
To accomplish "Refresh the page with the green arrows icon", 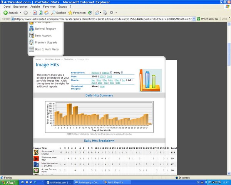I will point(40,13).
